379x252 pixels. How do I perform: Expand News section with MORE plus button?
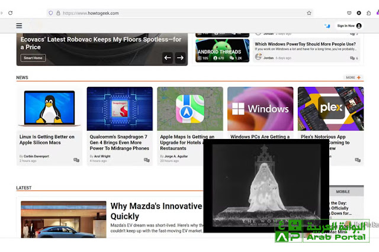[x=353, y=77]
